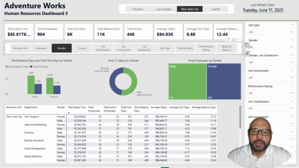This screenshot has width=299, height=168.
Task: Open the Performance Rating All dropdown
Action: (x=271, y=93)
